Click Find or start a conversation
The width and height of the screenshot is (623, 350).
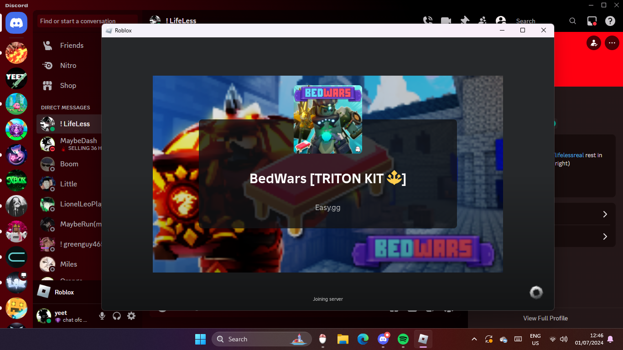87,21
